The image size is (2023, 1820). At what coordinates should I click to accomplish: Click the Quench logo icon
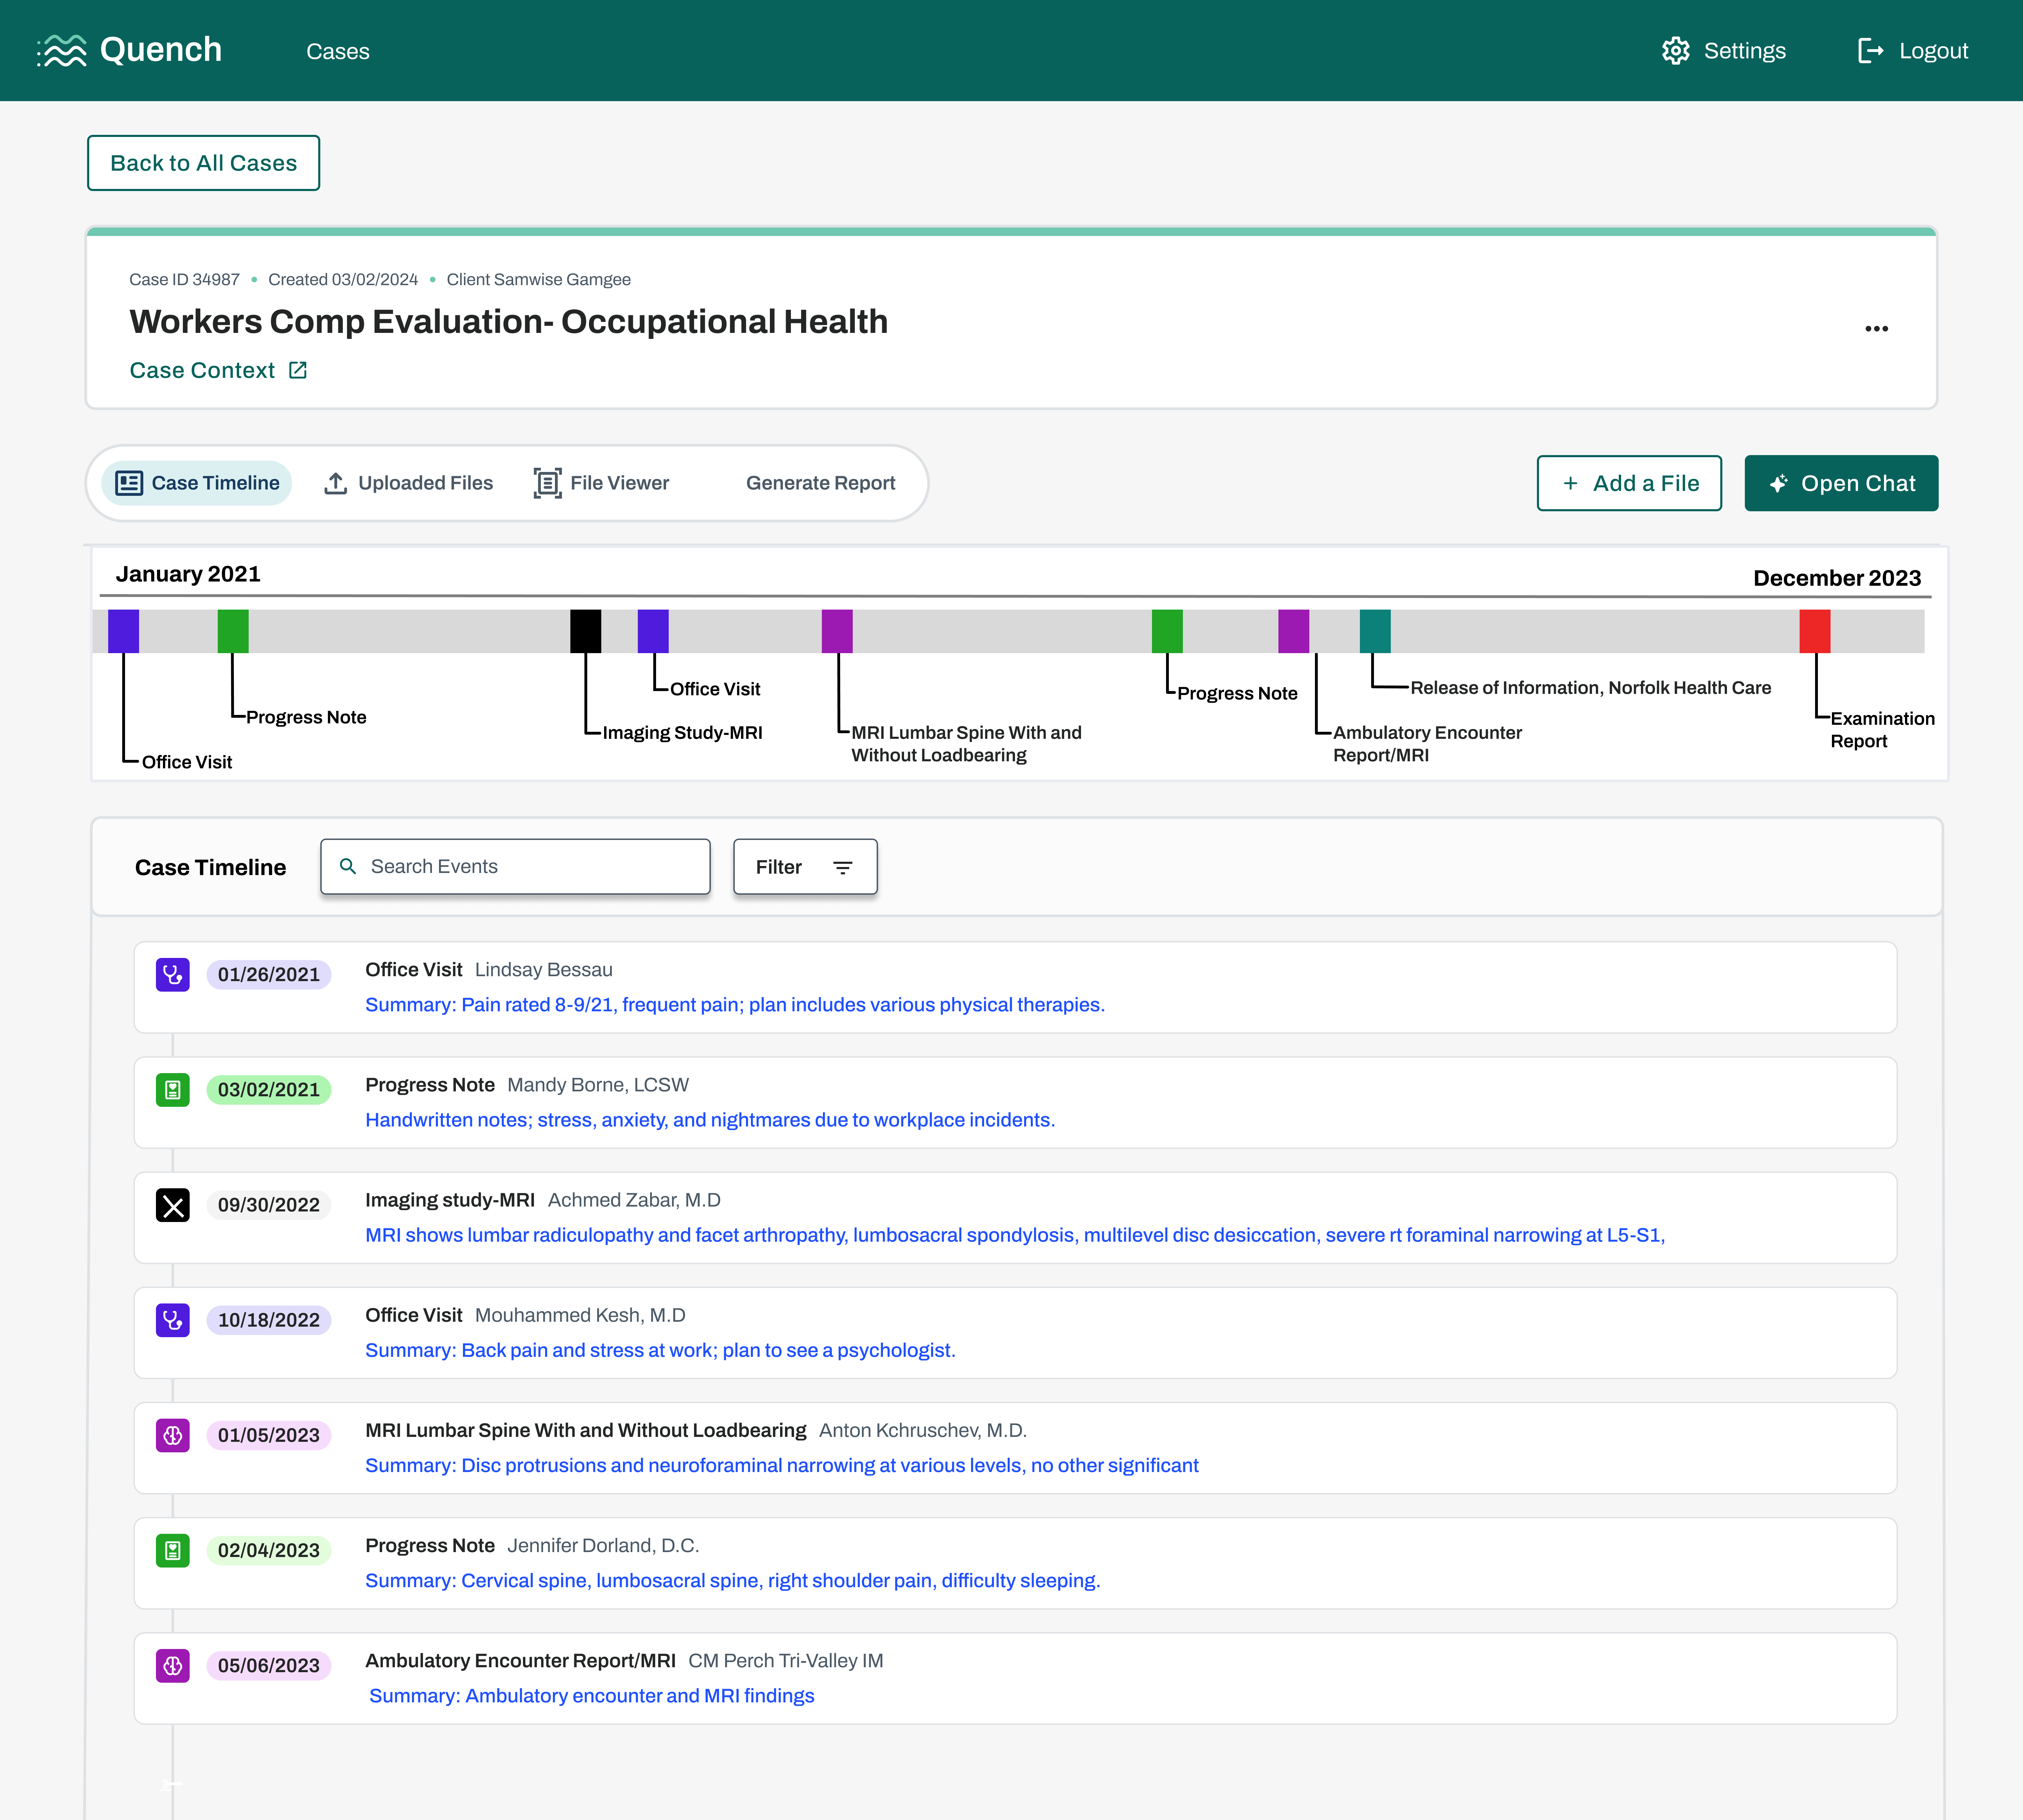[62, 51]
